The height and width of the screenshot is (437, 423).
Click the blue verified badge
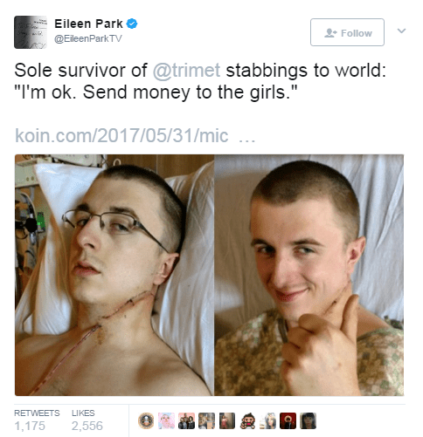pos(132,24)
